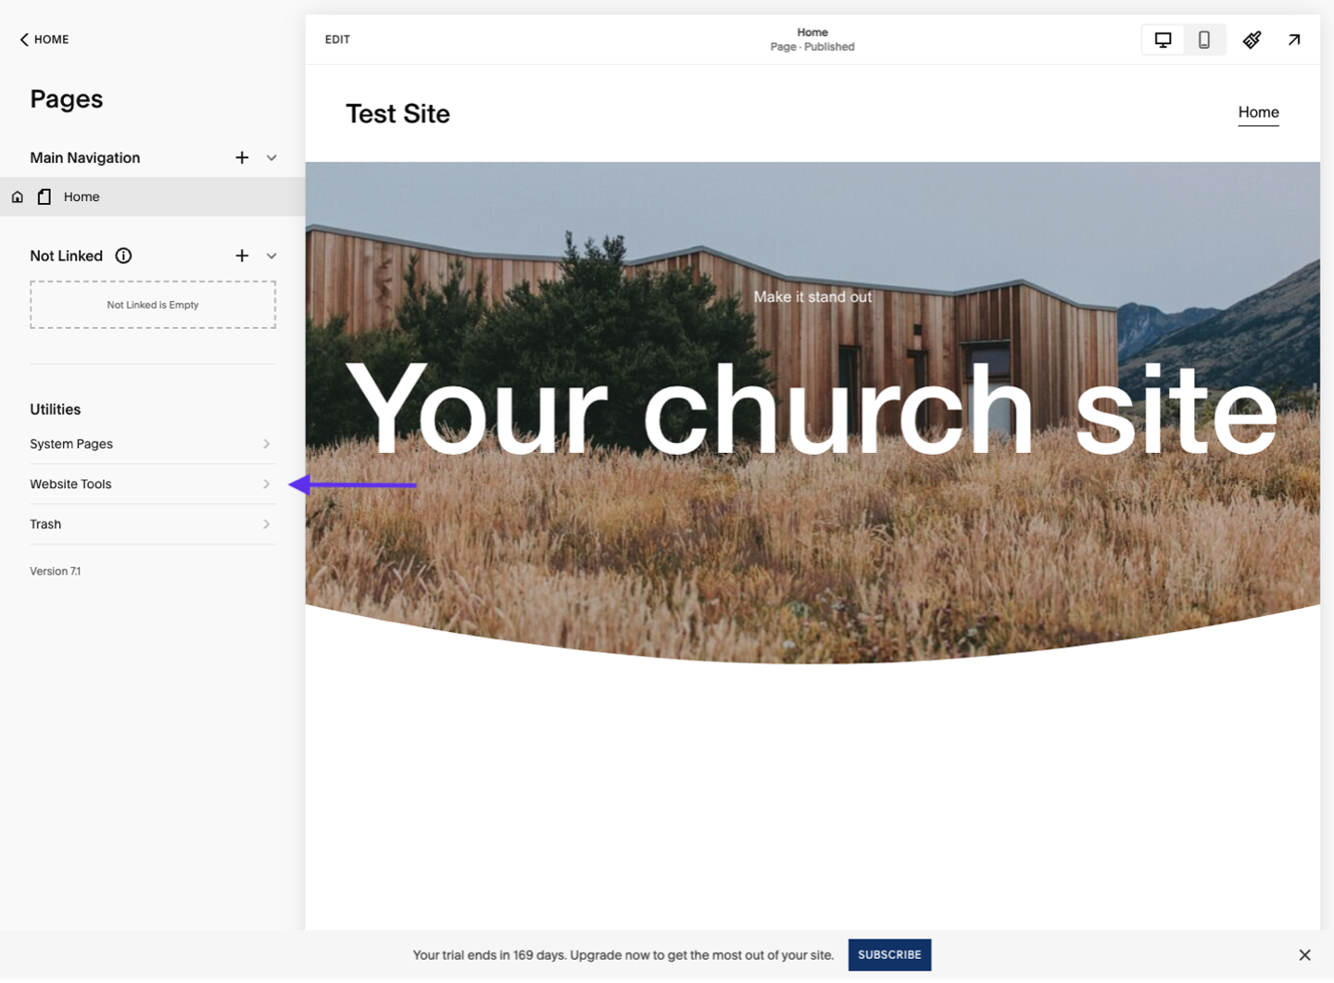Viewport: 1334px width, 983px height.
Task: Select the Home page in the list
Action: (x=153, y=197)
